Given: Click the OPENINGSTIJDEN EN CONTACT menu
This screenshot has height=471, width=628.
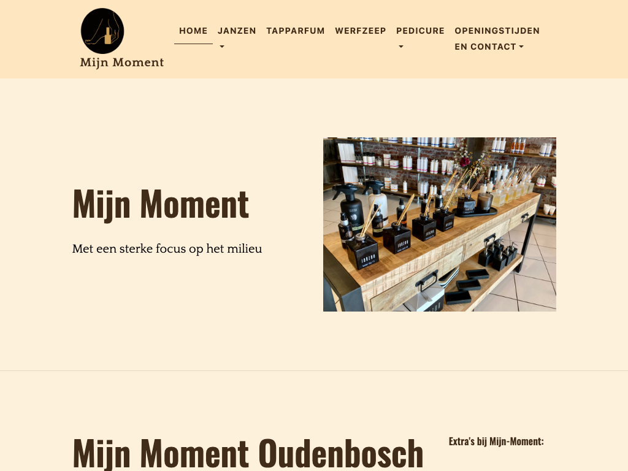Looking at the screenshot, I should [x=497, y=39].
